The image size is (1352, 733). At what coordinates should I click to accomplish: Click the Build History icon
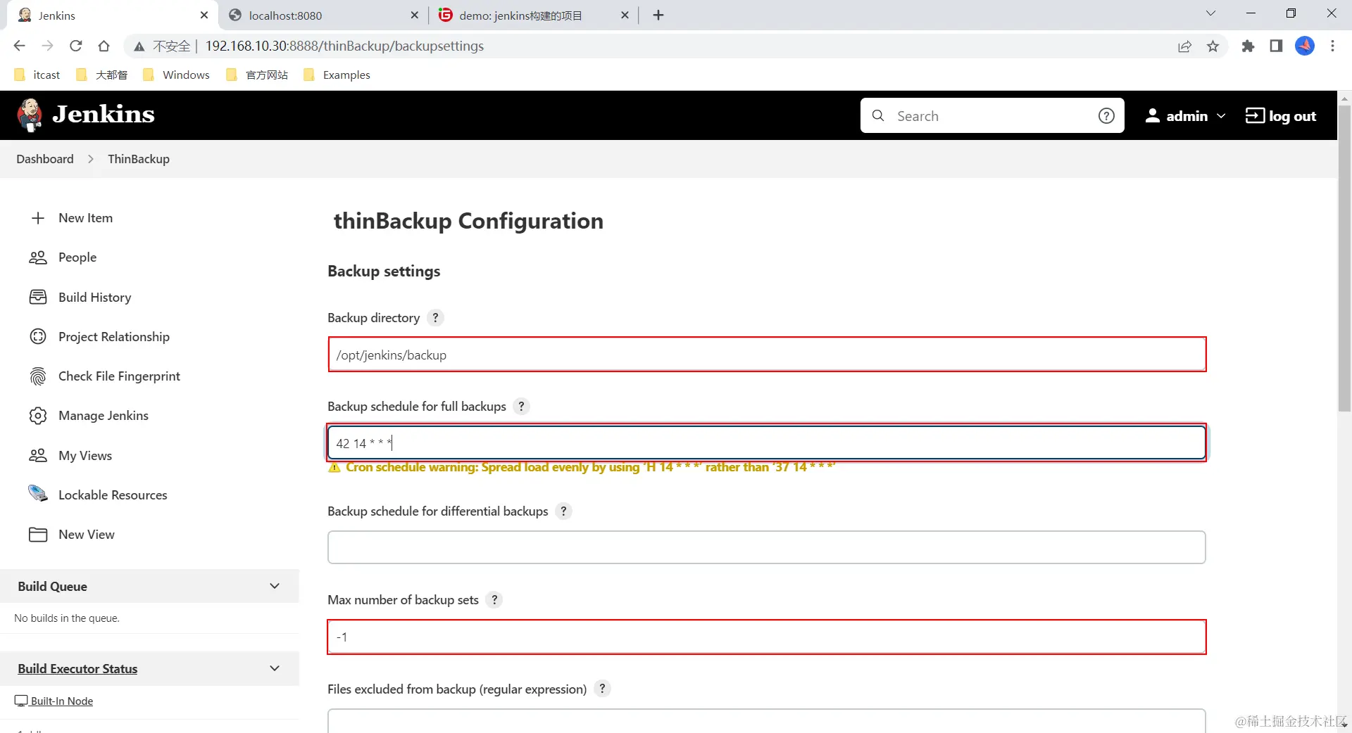pos(38,297)
